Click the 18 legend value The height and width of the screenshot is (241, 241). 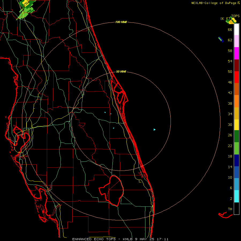click(230, 156)
